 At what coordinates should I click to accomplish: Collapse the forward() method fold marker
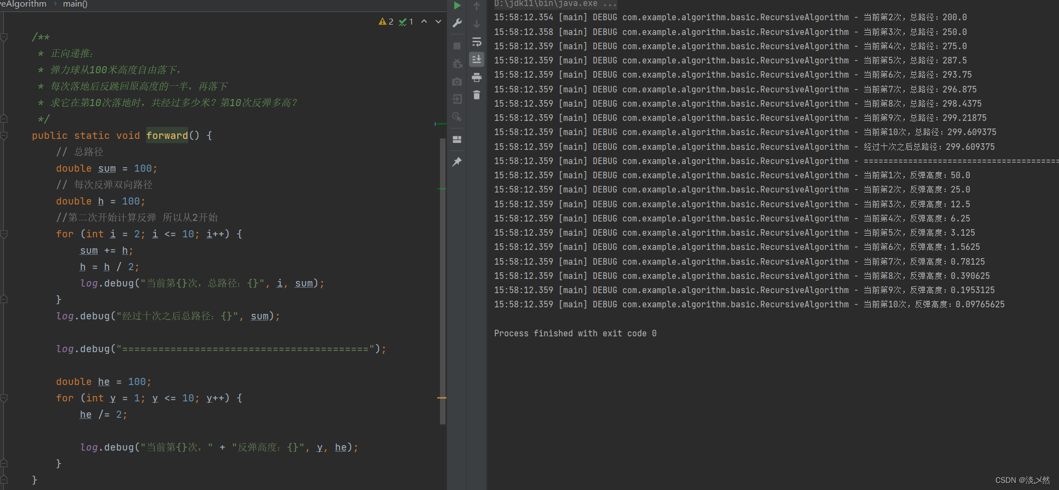point(4,135)
